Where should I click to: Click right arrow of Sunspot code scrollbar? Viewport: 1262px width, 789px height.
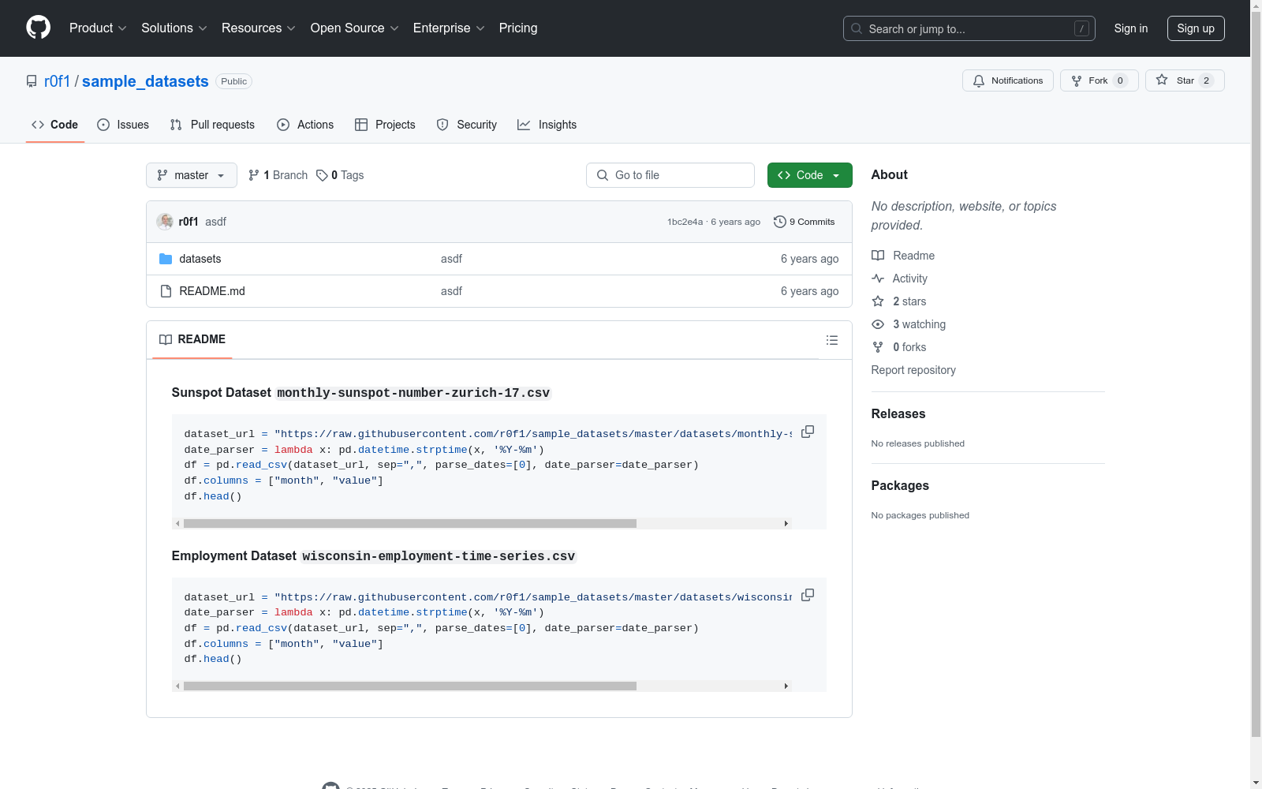(786, 523)
